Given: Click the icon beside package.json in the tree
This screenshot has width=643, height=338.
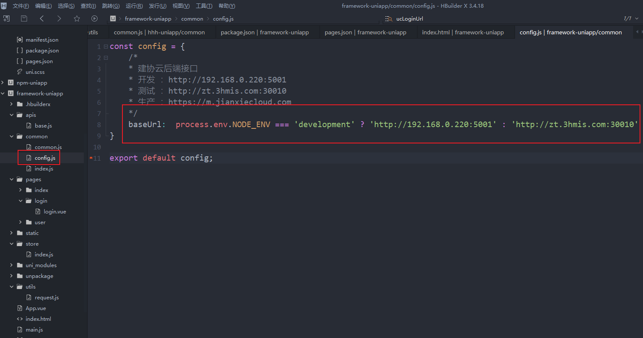Looking at the screenshot, I should click(19, 50).
